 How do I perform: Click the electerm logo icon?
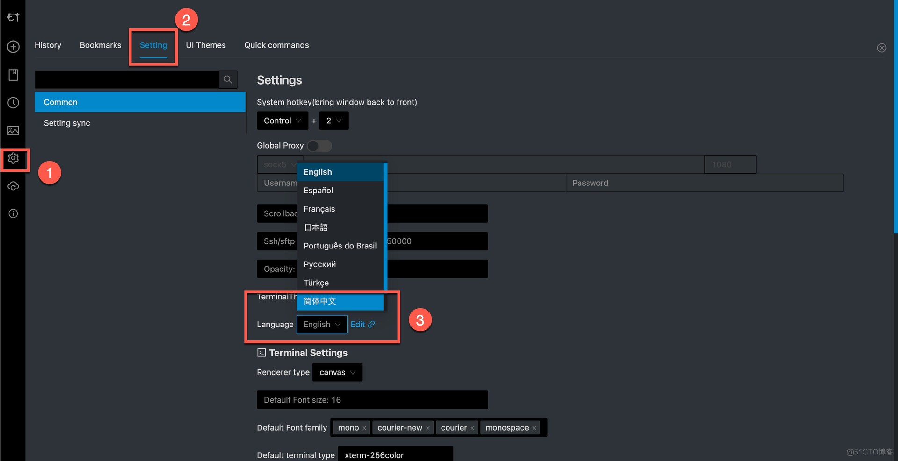point(13,17)
